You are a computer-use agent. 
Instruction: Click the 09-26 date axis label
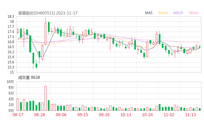(104, 115)
